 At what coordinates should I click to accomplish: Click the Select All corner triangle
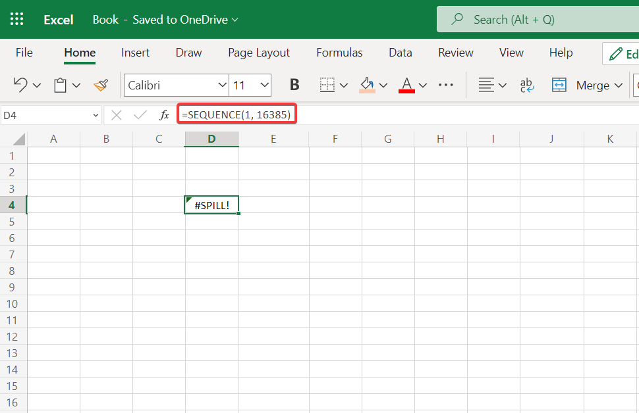[x=18, y=139]
